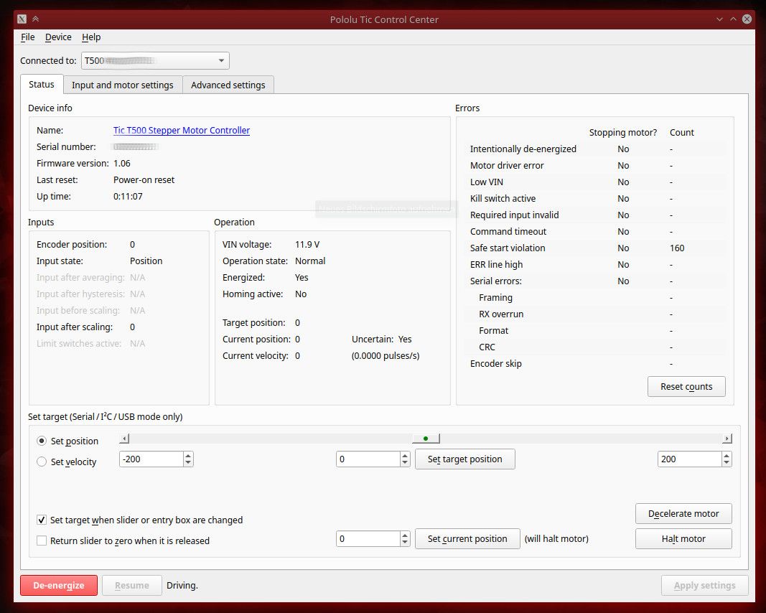
Task: Click the Set current position button
Action: click(467, 538)
